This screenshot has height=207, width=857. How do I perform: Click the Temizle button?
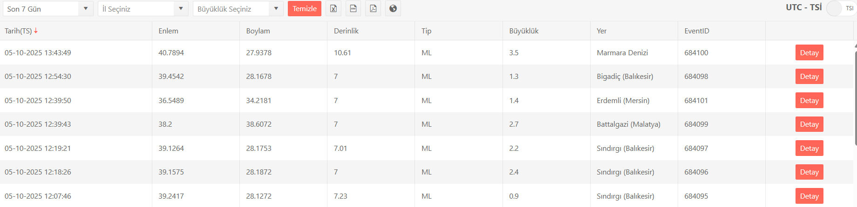[x=304, y=8]
